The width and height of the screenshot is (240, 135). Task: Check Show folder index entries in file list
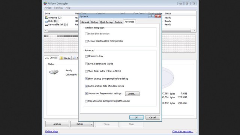point(86,71)
